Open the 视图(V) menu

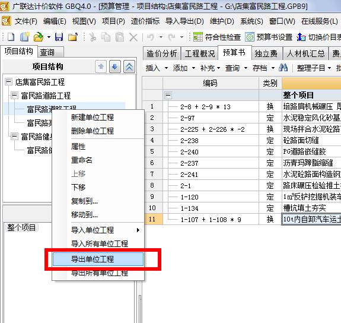pos(84,21)
